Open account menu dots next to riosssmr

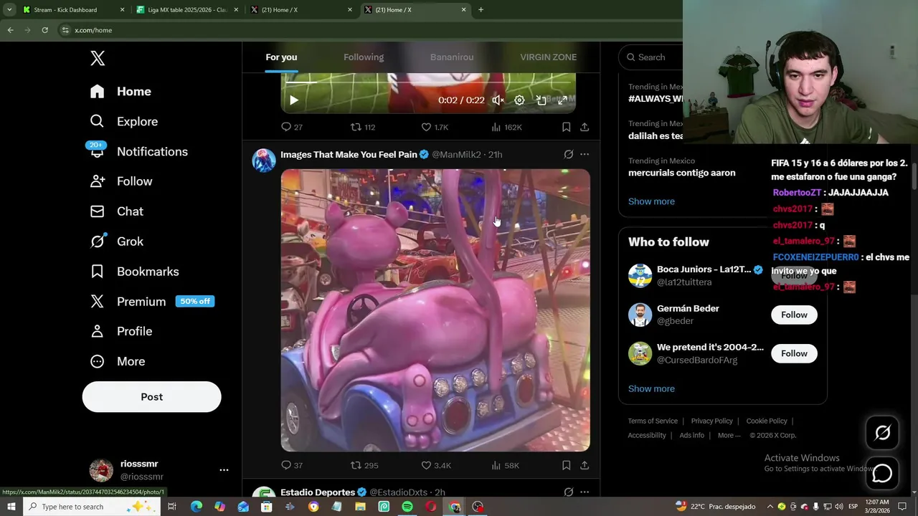coord(224,470)
